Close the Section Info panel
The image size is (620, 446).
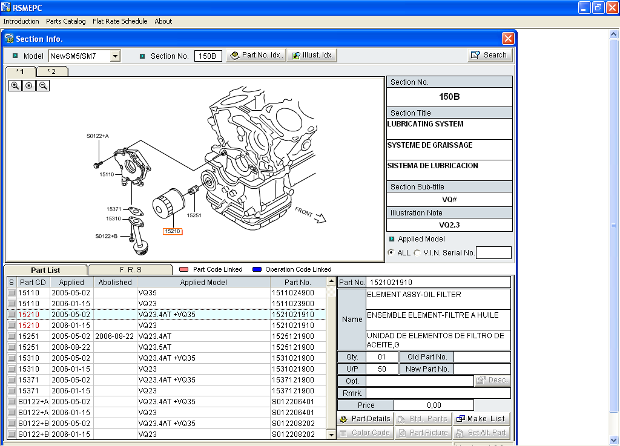pos(508,39)
